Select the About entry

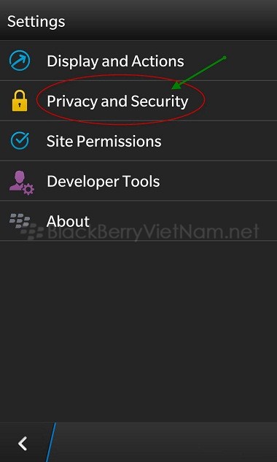[138, 221]
